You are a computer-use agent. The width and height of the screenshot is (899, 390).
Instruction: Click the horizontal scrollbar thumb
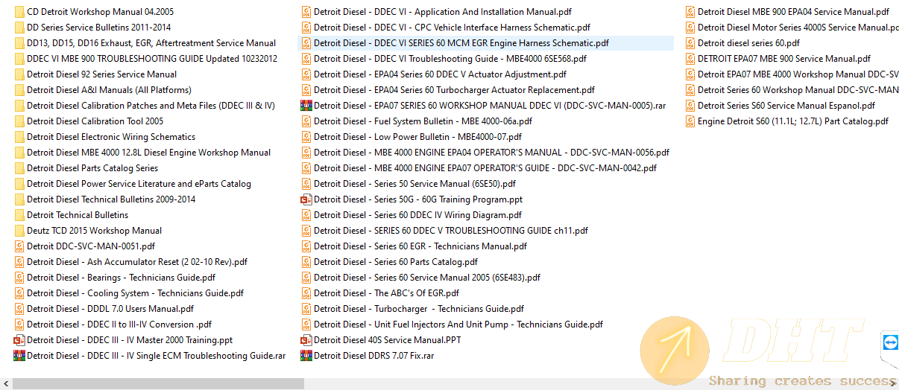(158, 383)
